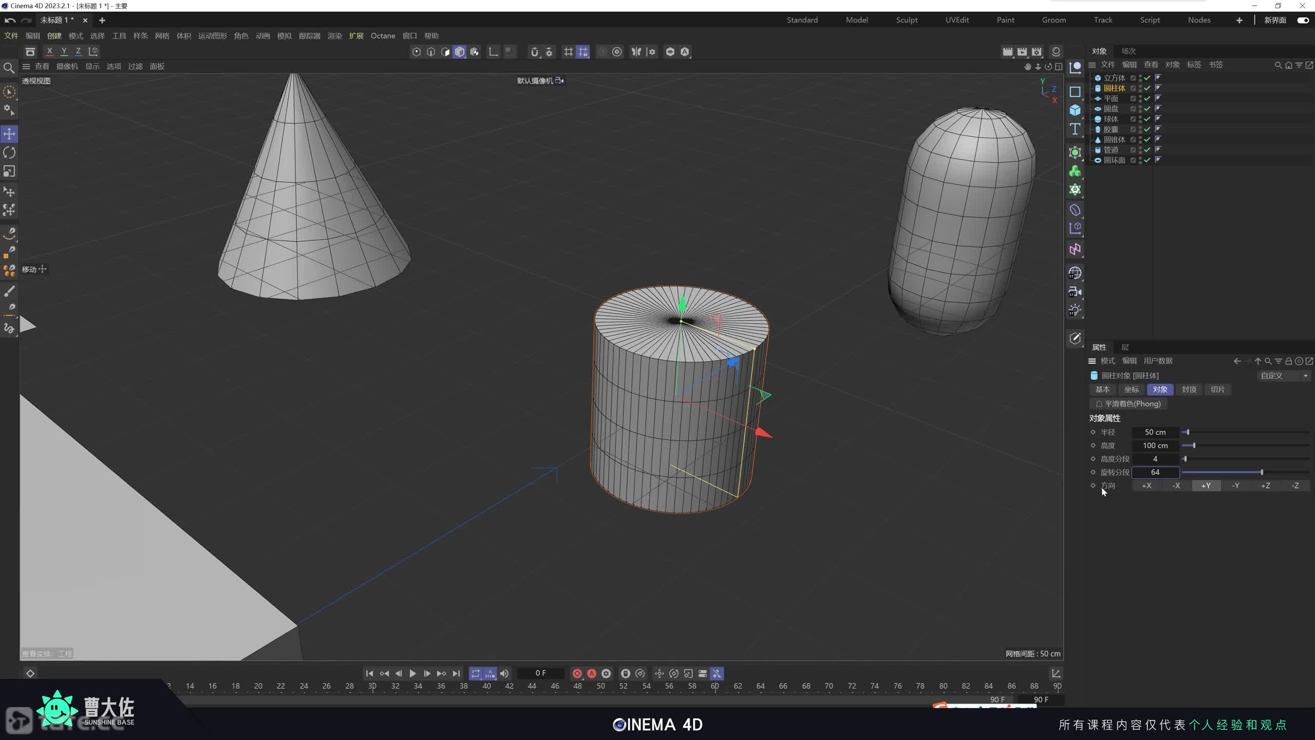Switch to the 封顶 tab
The image size is (1315, 740).
coord(1189,390)
